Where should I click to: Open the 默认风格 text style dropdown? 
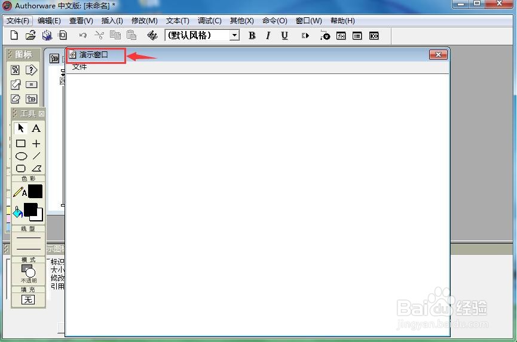click(x=234, y=35)
